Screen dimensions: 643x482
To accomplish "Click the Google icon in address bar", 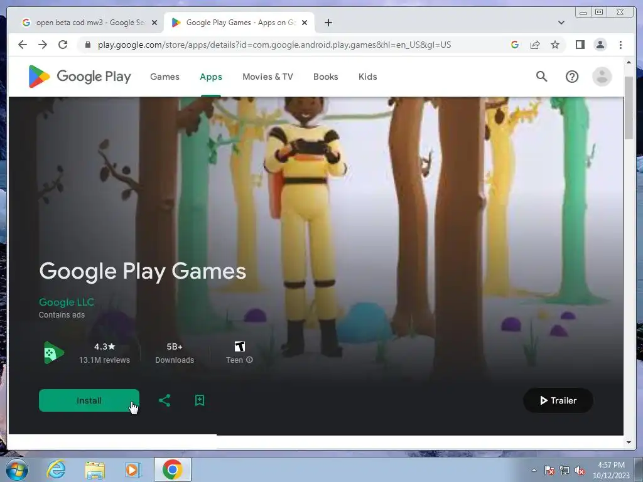I will click(x=515, y=45).
